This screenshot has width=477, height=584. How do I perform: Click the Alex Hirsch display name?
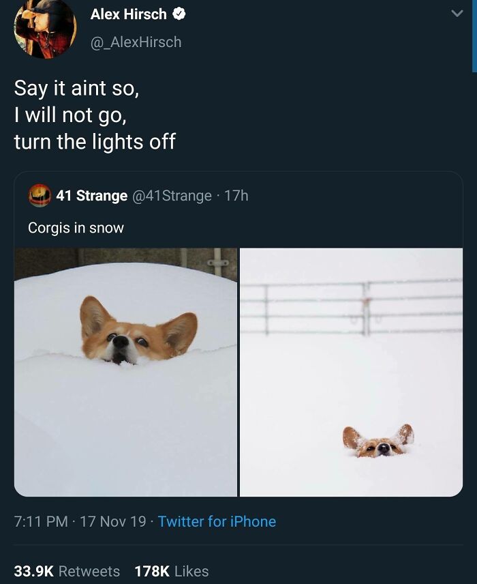coord(128,14)
